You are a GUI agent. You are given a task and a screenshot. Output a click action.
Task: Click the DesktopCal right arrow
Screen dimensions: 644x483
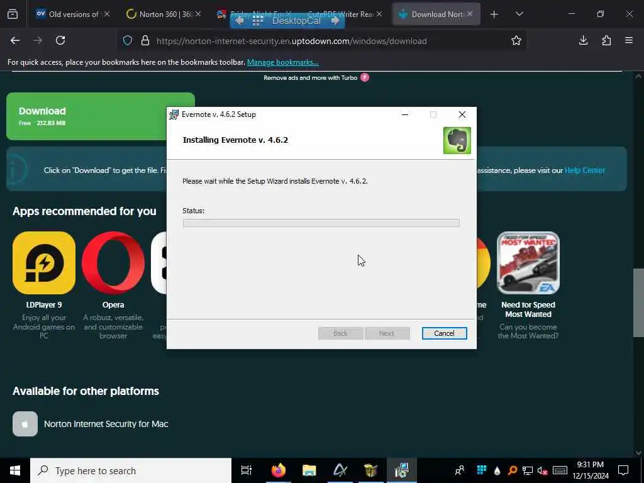pyautogui.click(x=335, y=21)
